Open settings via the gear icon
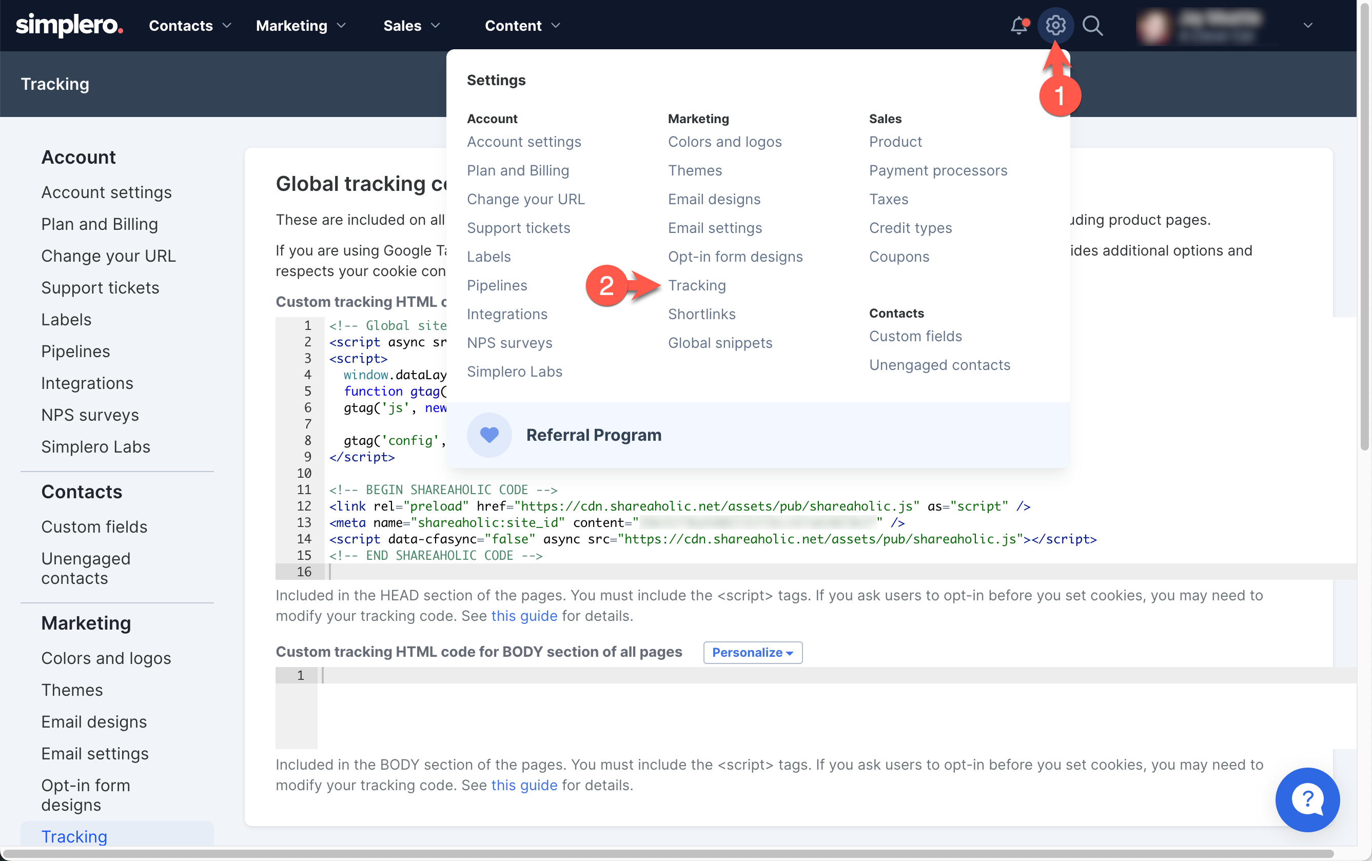This screenshot has height=861, width=1372. click(1056, 25)
